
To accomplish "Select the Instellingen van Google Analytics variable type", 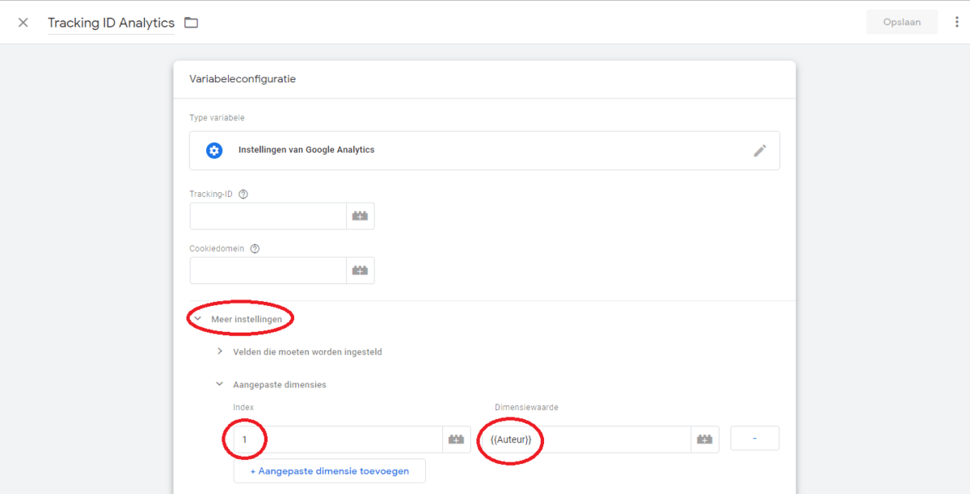I will pyautogui.click(x=484, y=150).
